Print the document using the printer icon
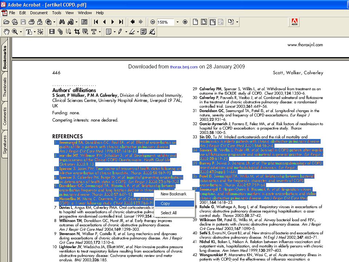The image size is (349, 262). point(32,22)
